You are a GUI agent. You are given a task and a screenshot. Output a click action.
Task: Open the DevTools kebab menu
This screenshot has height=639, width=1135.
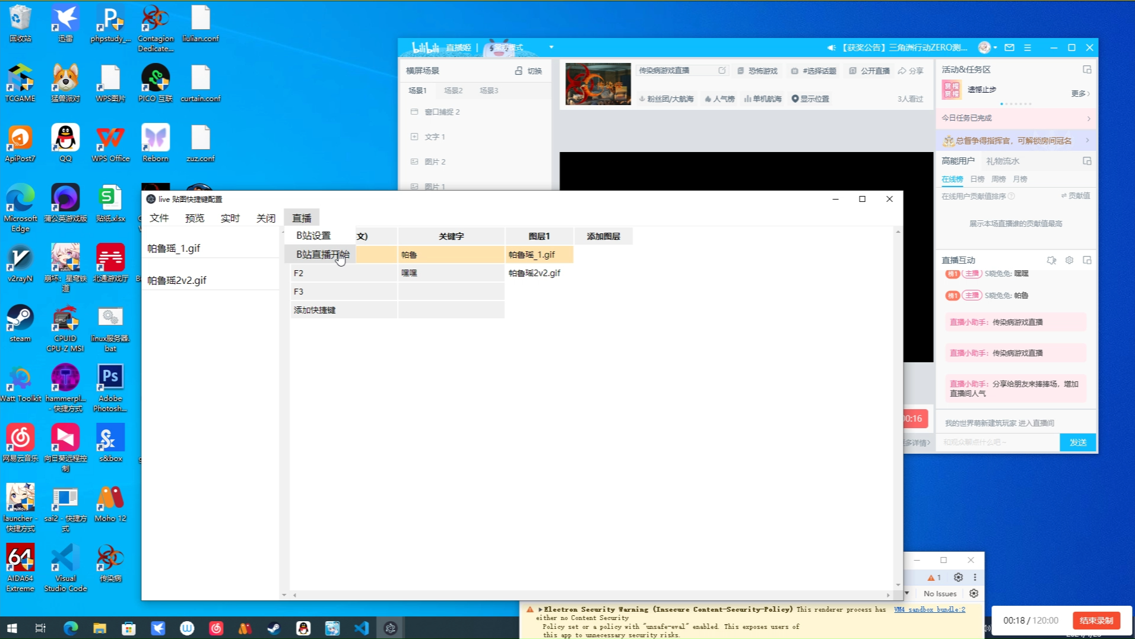pos(975,577)
